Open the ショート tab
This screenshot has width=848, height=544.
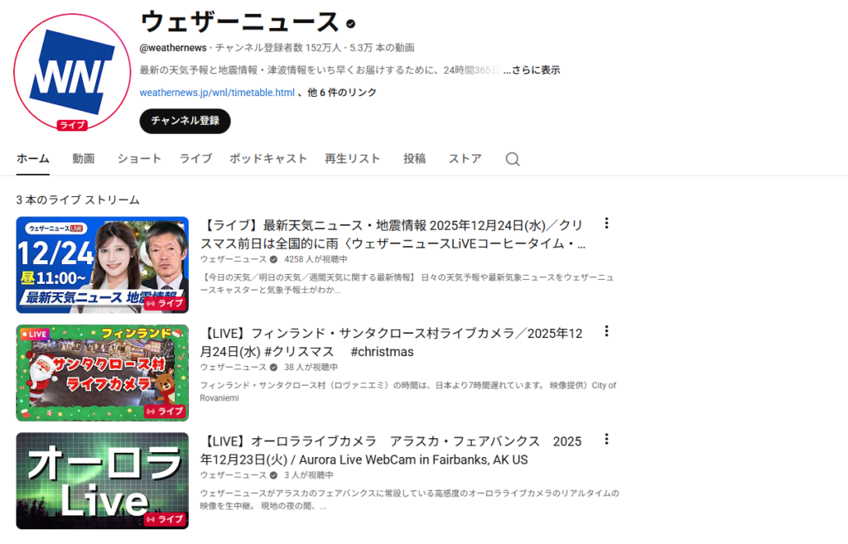(139, 158)
